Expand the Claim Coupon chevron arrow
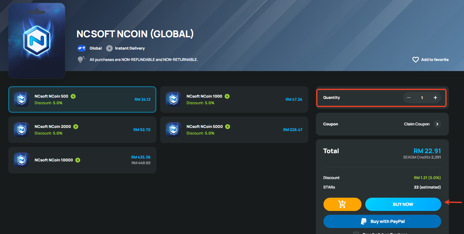 click(437, 124)
